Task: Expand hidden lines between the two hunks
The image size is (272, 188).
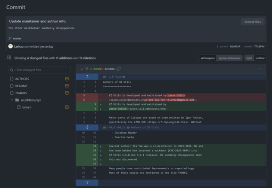Action: coord(87,127)
